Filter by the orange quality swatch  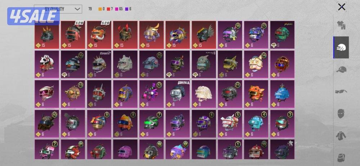100,9
